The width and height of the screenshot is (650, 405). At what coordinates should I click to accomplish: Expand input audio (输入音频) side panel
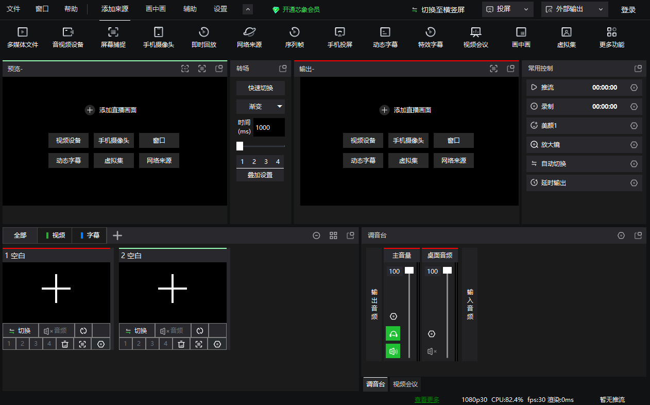tap(470, 304)
